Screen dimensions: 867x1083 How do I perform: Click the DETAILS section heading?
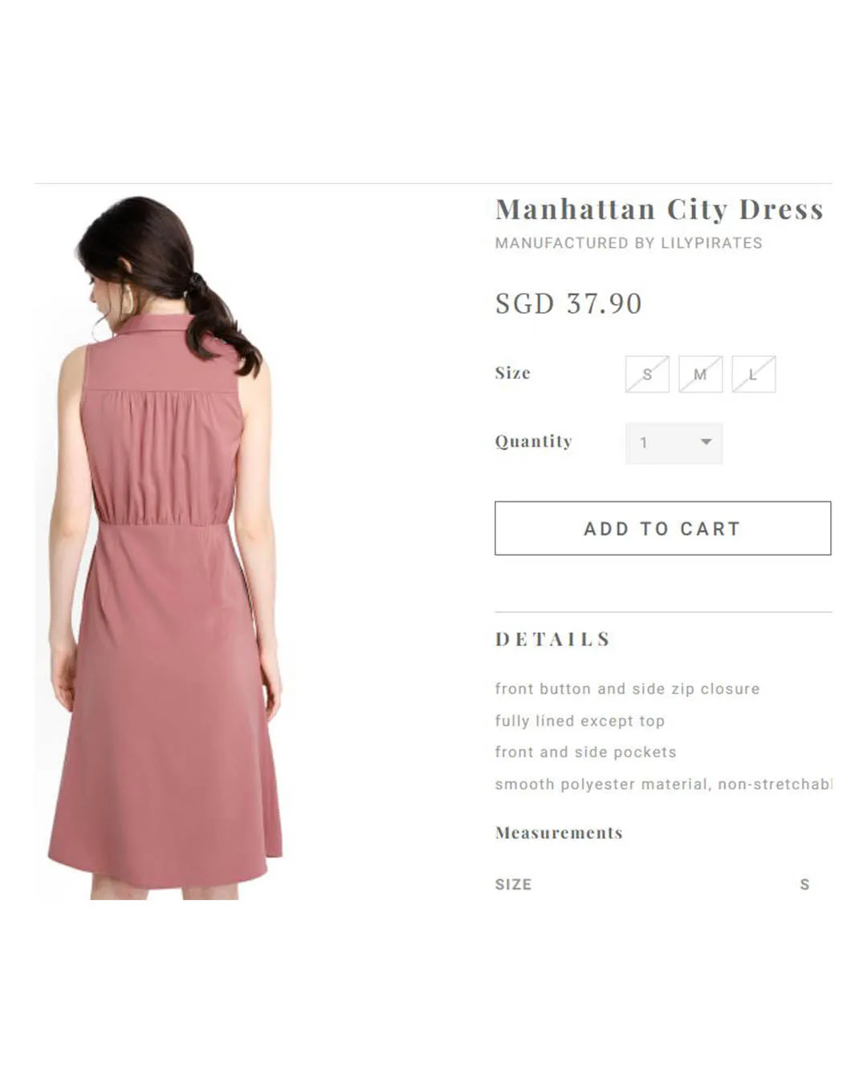(553, 639)
